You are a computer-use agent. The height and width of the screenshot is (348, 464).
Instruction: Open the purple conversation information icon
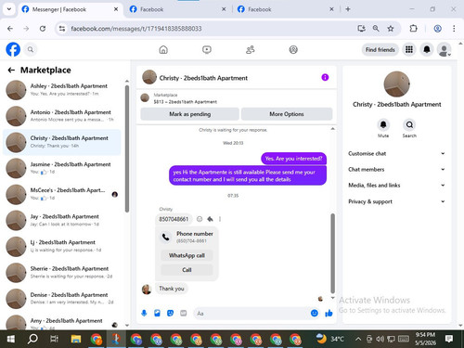325,77
